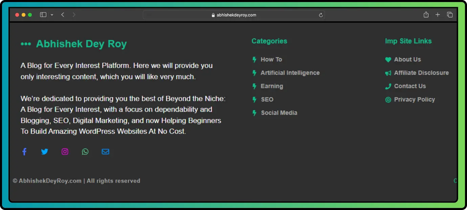This screenshot has width=467, height=210.
Task: Reload the page with refresh icon
Action: tap(321, 15)
